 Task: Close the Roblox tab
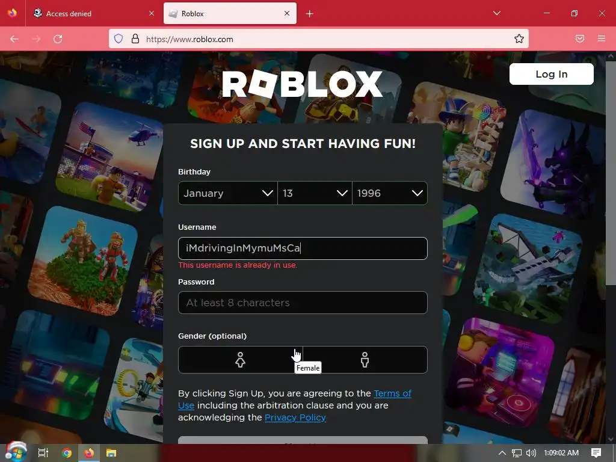click(x=287, y=13)
